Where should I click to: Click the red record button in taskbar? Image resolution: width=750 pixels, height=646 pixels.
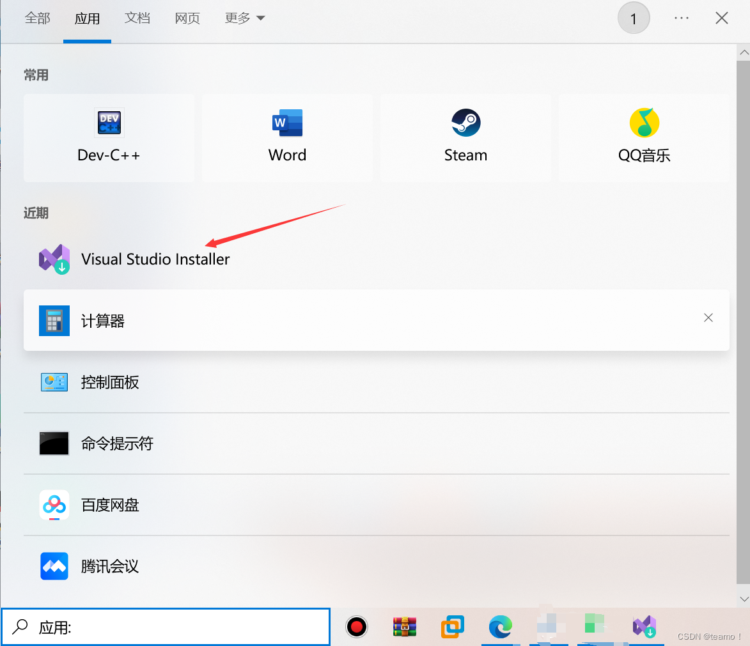(x=356, y=627)
